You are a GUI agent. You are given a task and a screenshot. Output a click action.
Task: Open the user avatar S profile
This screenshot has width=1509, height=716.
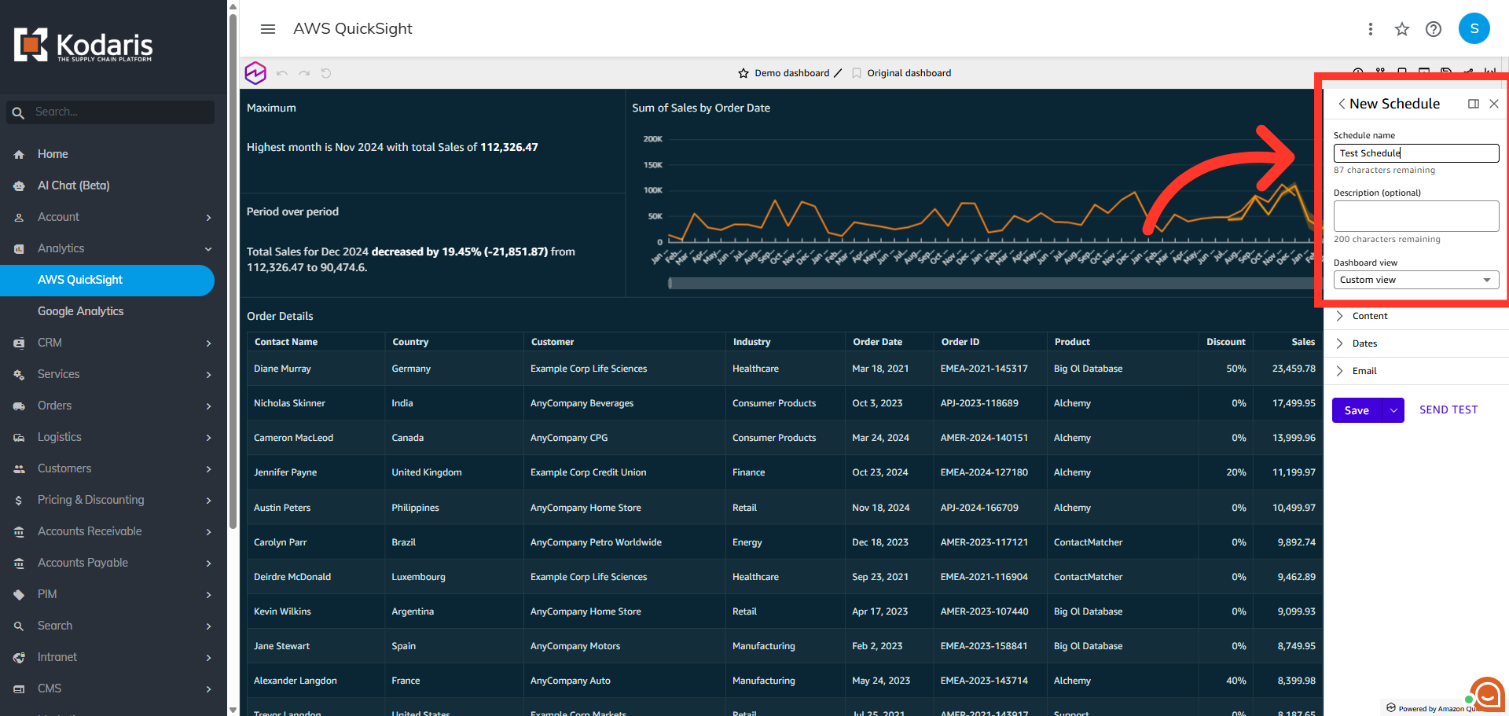coord(1474,28)
